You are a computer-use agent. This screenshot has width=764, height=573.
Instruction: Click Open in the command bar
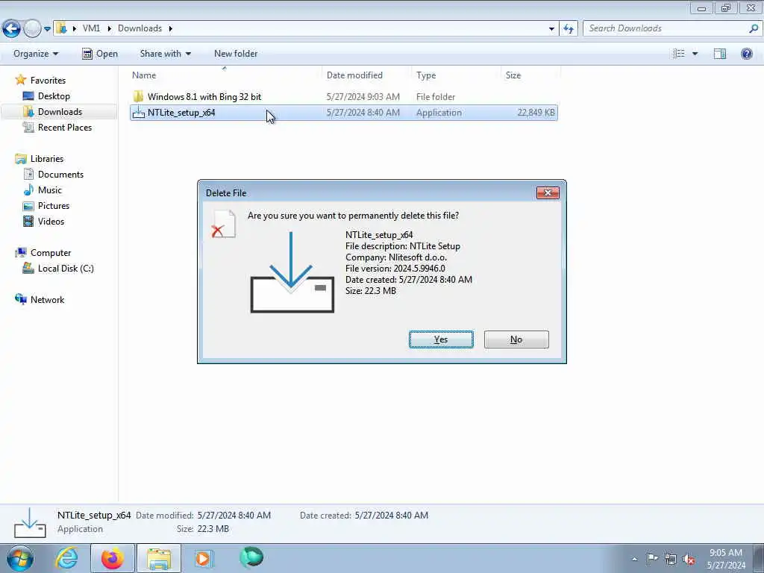pyautogui.click(x=100, y=54)
